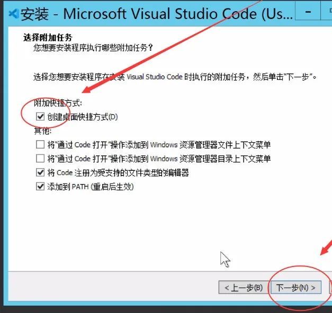Click the 选择附加任务 heading
Viewport: 332px width, 313px height.
coord(48,38)
